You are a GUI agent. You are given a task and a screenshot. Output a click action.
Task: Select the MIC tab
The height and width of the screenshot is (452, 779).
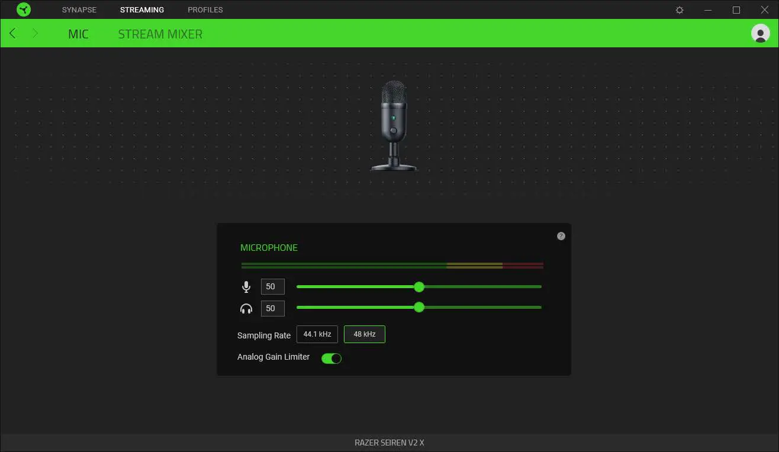click(x=78, y=34)
